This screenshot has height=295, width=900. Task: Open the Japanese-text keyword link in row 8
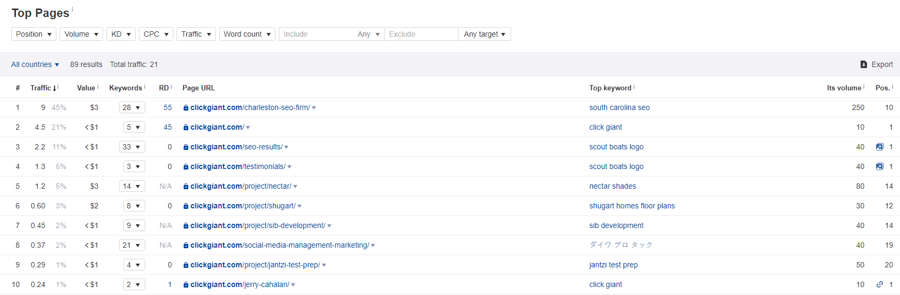tap(621, 245)
